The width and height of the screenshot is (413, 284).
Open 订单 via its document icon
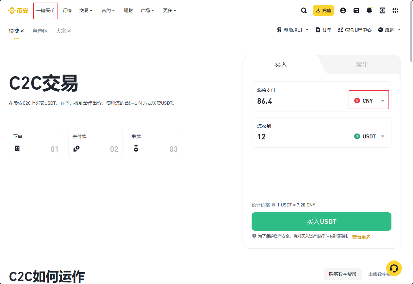coord(323,29)
